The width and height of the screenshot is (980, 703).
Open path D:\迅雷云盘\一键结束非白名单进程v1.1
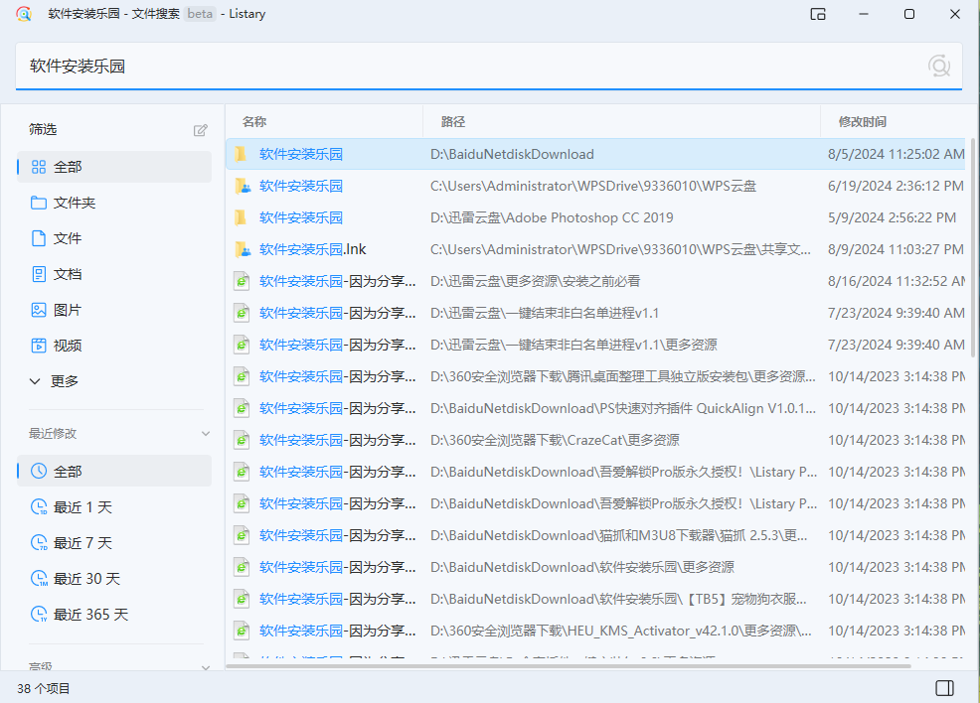point(545,313)
